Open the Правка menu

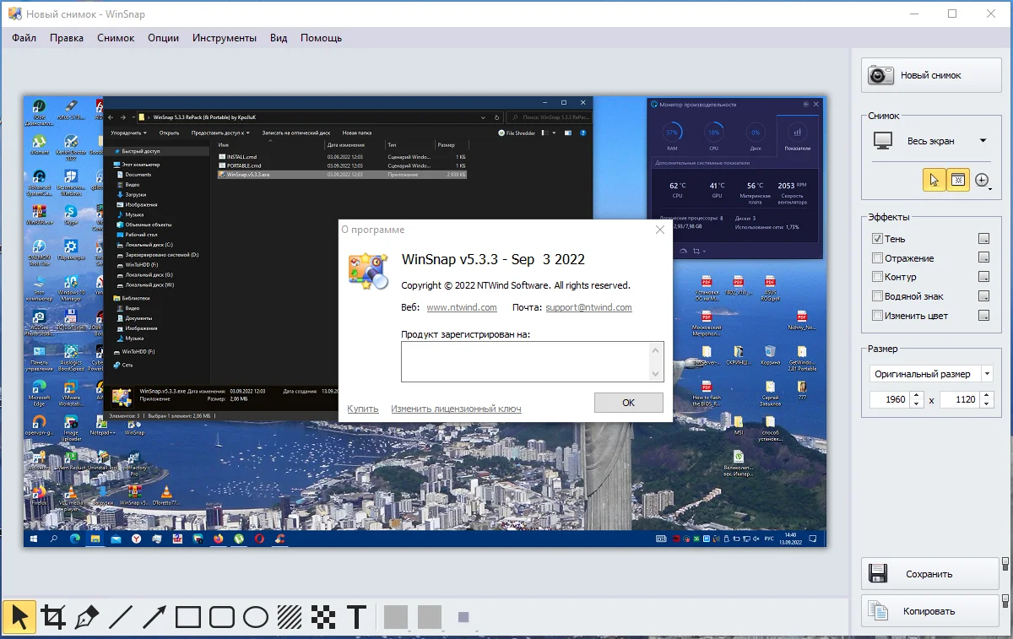click(67, 38)
